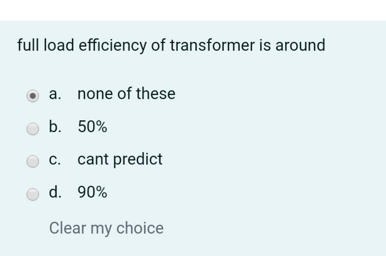Click the filled radio beside none of these
This screenshot has height=256, width=386.
point(33,95)
